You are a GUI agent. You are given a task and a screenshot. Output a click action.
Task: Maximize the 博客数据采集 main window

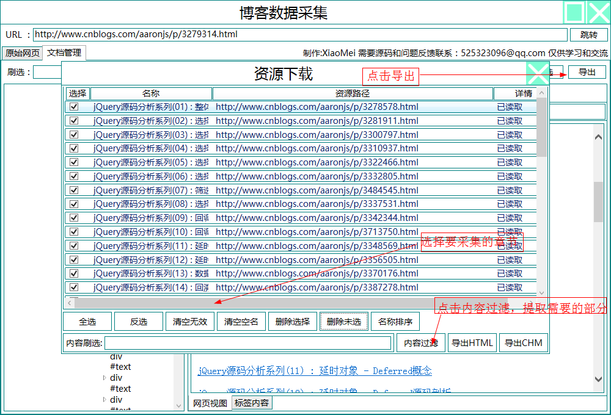pyautogui.click(x=575, y=12)
